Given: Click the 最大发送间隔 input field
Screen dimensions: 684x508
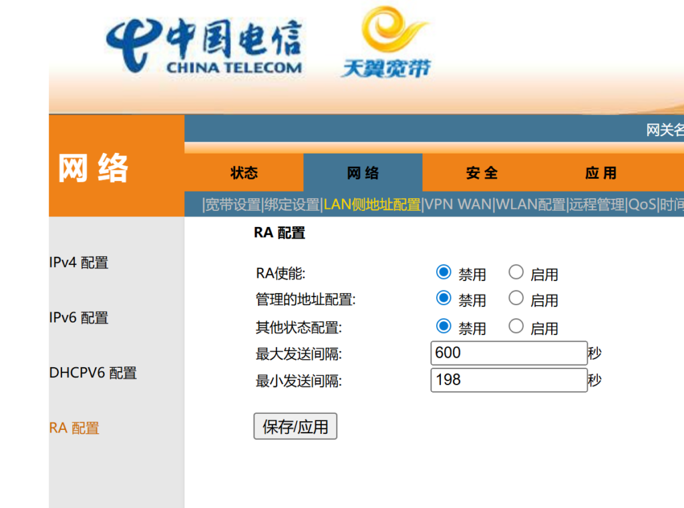Looking at the screenshot, I should pyautogui.click(x=508, y=353).
